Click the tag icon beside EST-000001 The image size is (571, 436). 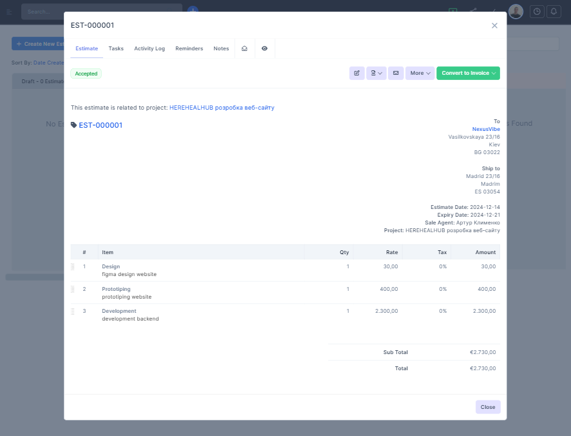74,125
